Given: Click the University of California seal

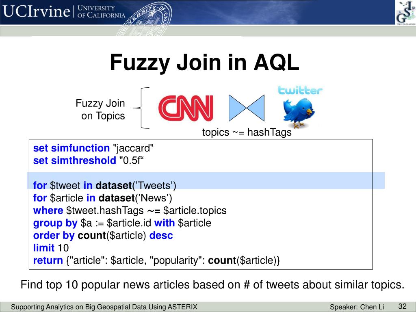Looking at the screenshot, I should [x=145, y=18].
